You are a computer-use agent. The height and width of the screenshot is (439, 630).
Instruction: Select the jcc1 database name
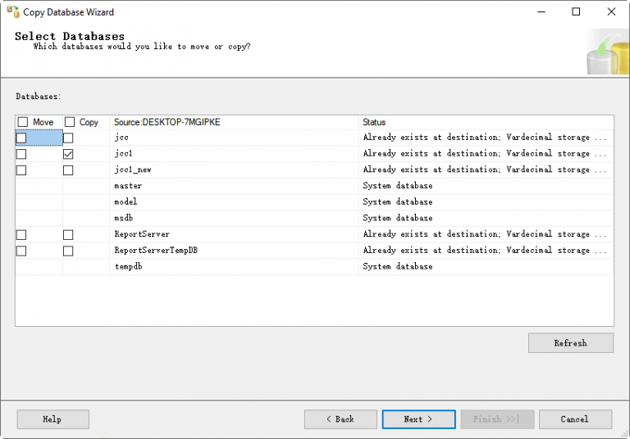click(x=123, y=154)
